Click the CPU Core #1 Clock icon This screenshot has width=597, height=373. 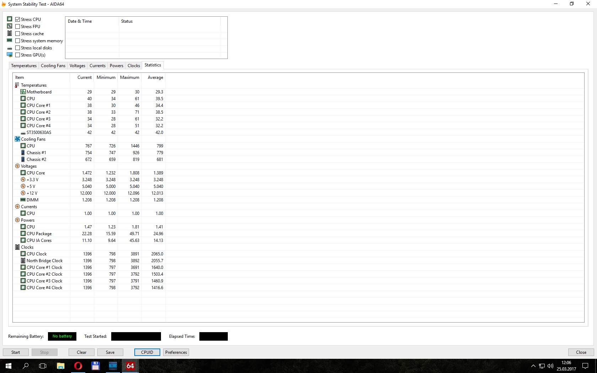23,267
